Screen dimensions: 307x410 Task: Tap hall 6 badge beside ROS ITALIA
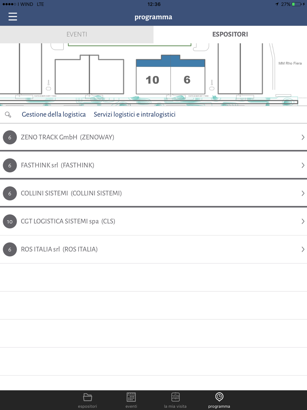10,249
